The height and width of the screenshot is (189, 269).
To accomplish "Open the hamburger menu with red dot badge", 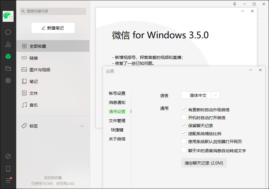I will tap(8, 181).
